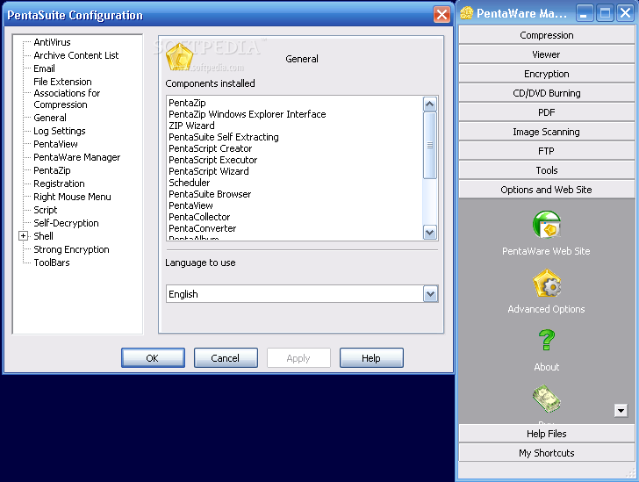Select Registration tree item
The image size is (639, 482).
(59, 183)
